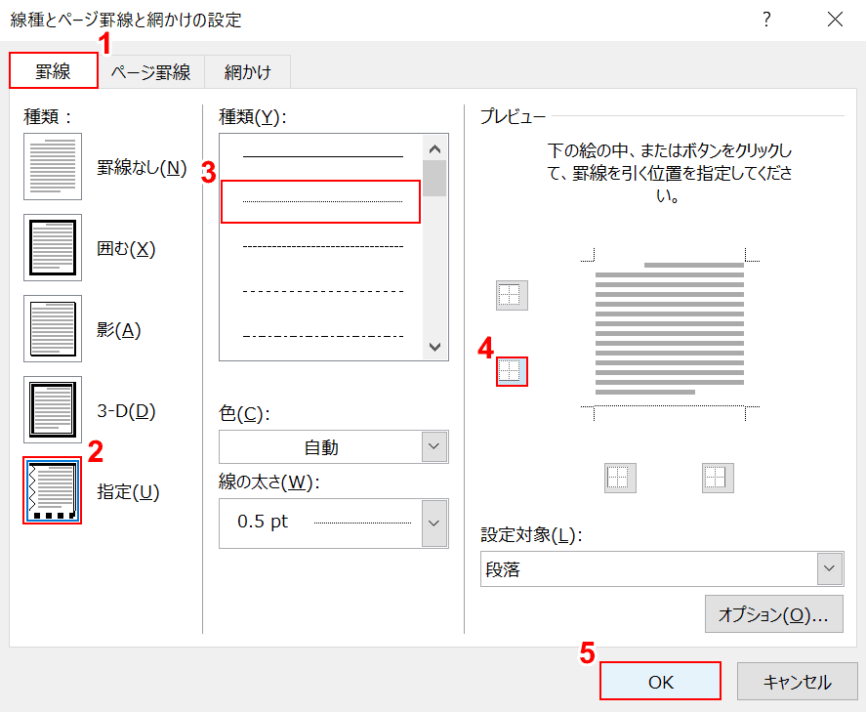This screenshot has width=866, height=712.
Task: Click the キャンセル cancel button
Action: pyautogui.click(x=797, y=681)
